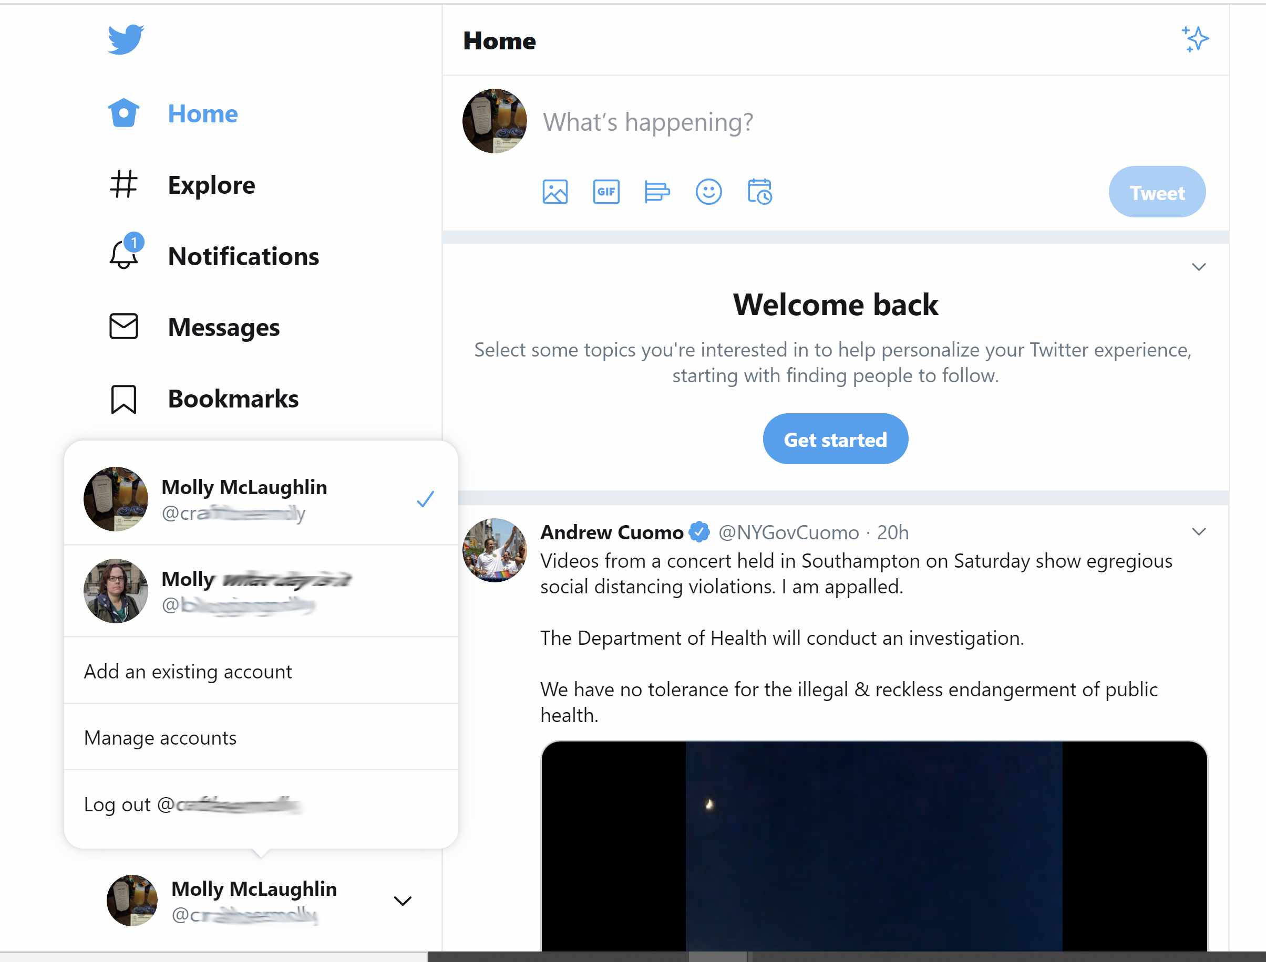Select Add an existing account
This screenshot has width=1266, height=962.
point(261,671)
